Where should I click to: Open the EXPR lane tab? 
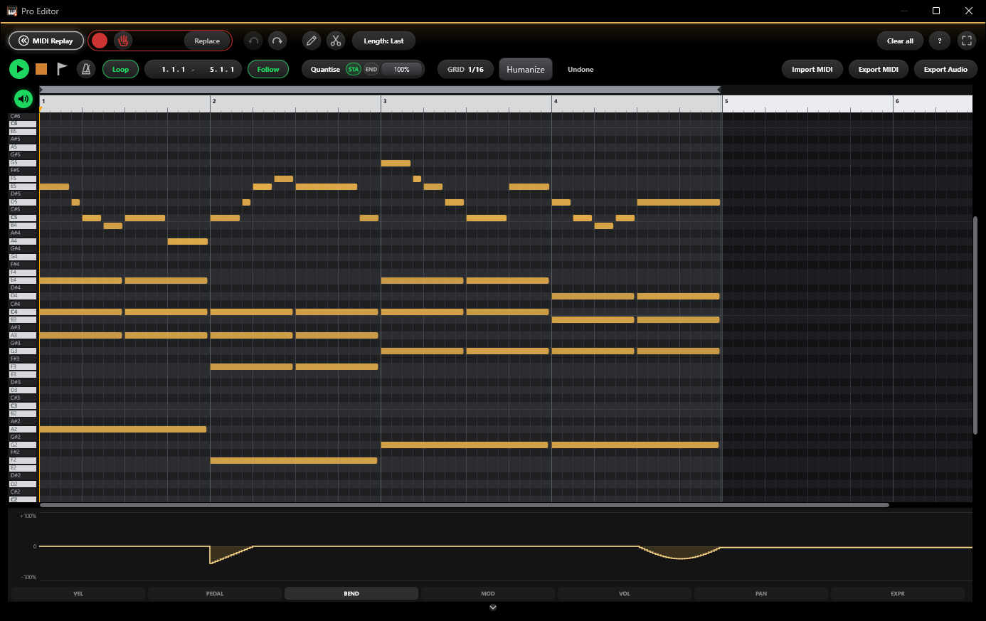coord(898,593)
